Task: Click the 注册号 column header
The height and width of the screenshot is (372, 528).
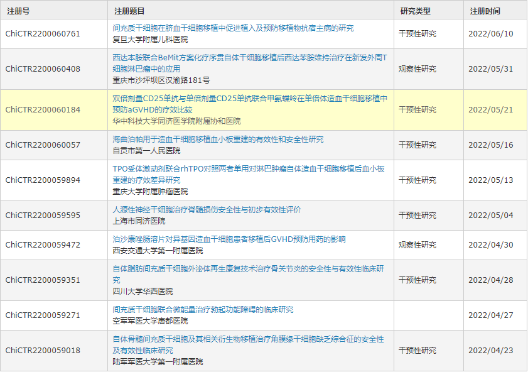Action: tap(17, 11)
